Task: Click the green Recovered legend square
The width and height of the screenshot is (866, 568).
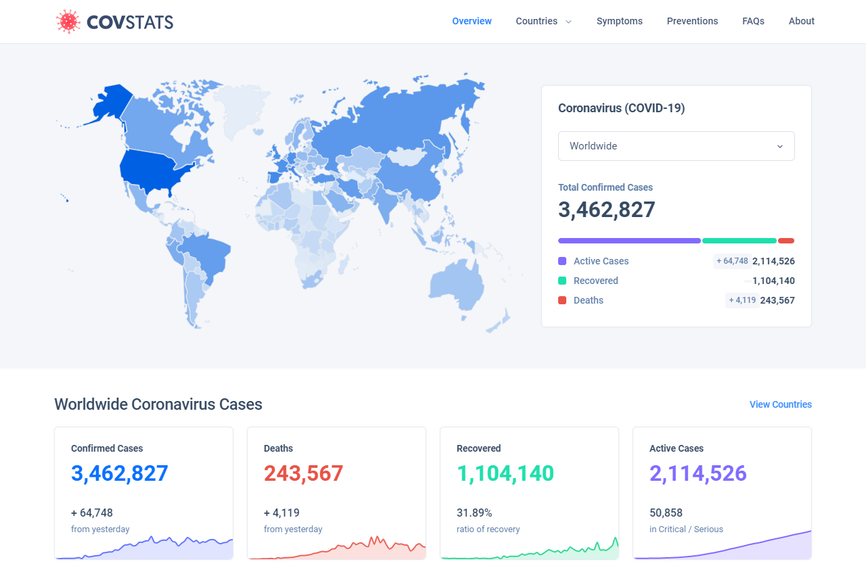Action: (562, 281)
